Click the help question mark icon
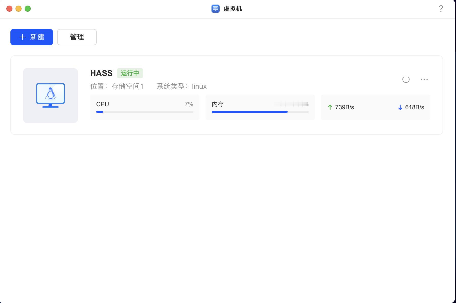This screenshot has height=303, width=456. pyautogui.click(x=441, y=9)
